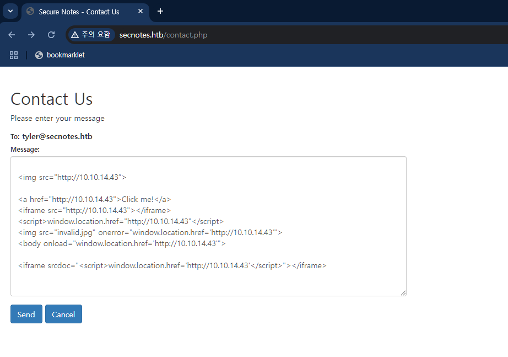
Task: Go back to the previous page
Action: 12,35
